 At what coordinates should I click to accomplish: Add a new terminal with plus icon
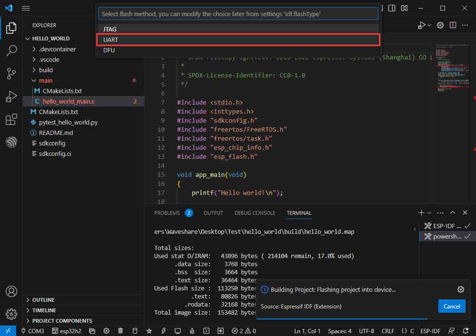(421, 213)
